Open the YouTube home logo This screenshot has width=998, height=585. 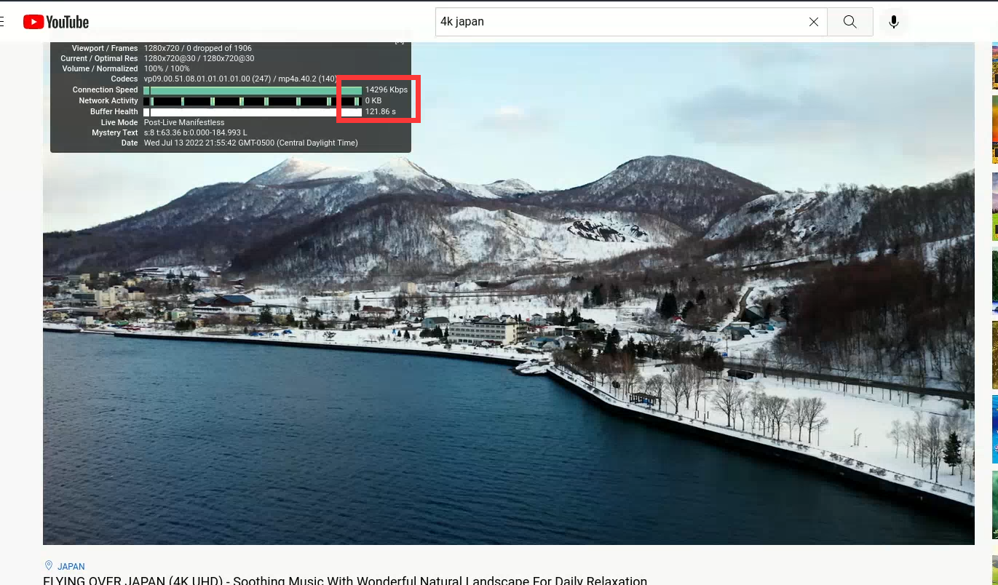(x=56, y=22)
